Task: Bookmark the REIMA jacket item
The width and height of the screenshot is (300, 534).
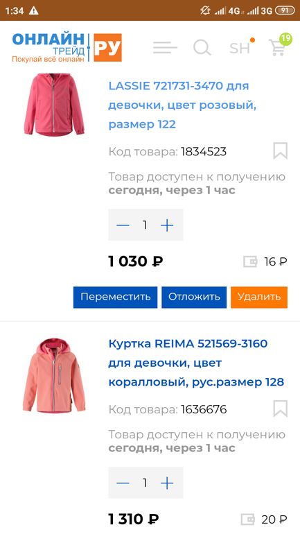Action: coord(281,408)
